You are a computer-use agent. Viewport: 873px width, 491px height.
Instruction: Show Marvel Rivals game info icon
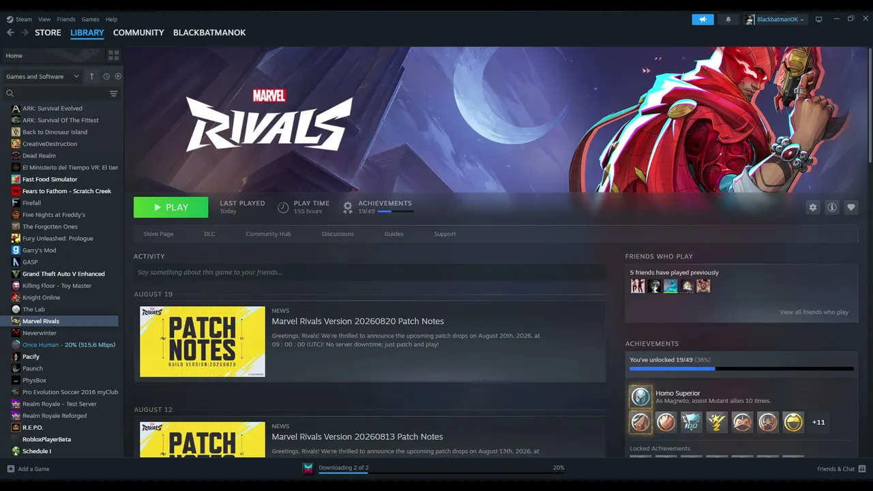point(832,207)
